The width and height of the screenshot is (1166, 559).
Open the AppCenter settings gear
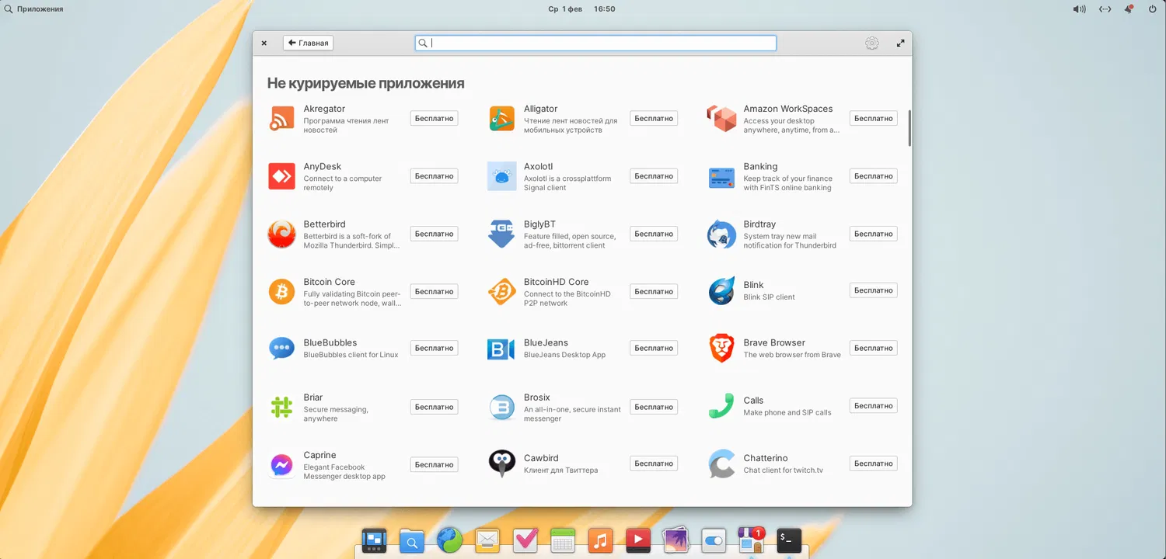(872, 43)
